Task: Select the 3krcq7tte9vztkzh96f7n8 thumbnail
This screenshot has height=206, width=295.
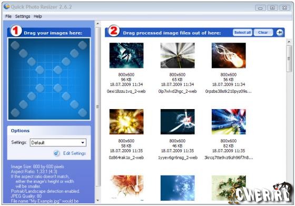Action: (229, 122)
